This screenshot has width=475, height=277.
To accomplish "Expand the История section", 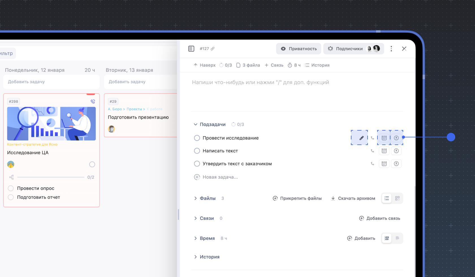I will 195,257.
